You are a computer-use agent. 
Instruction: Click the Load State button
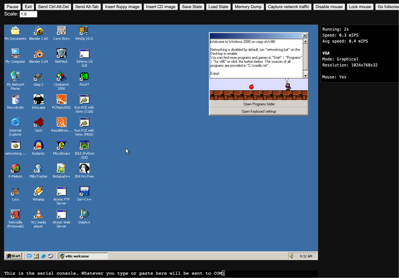click(218, 7)
